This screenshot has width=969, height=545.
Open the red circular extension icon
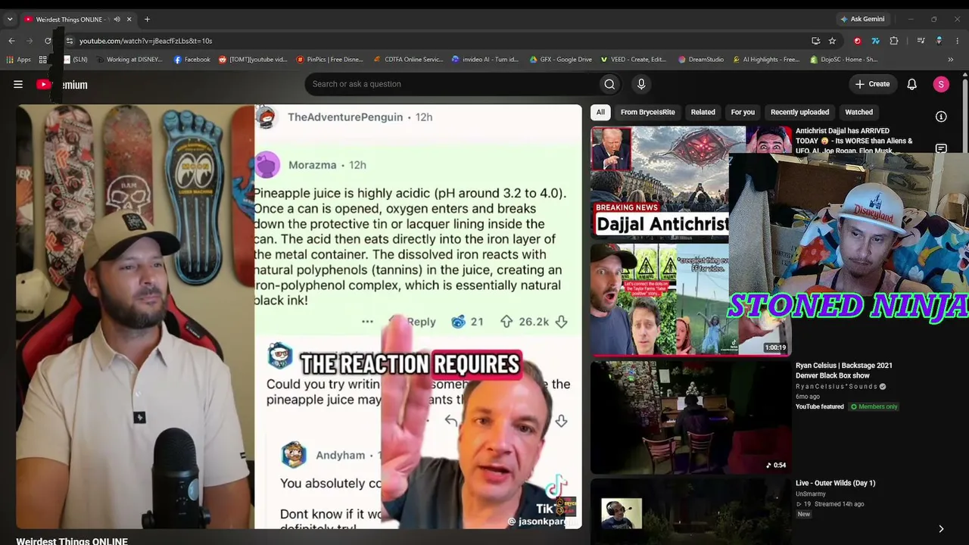tap(857, 41)
